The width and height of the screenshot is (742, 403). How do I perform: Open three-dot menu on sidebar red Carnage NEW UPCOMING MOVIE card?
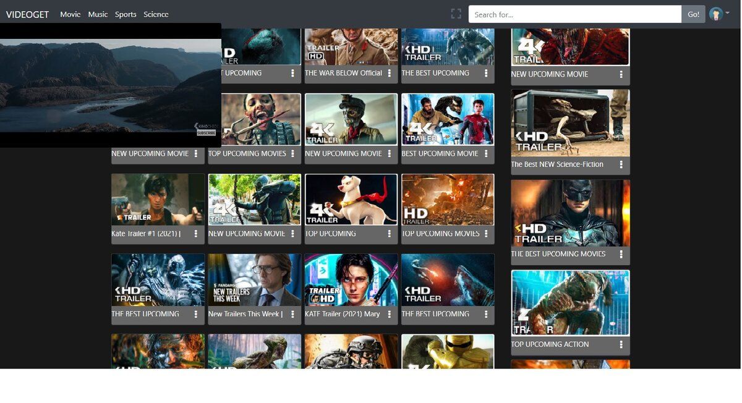click(x=621, y=74)
